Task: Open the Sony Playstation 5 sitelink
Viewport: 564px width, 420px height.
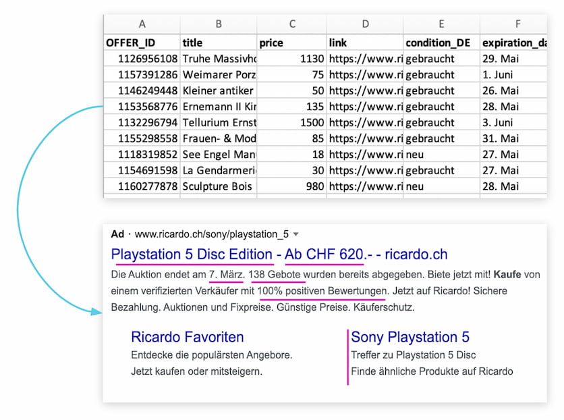Action: pyautogui.click(x=410, y=337)
